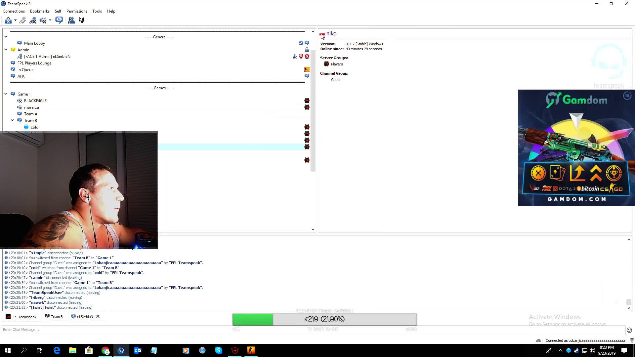This screenshot has height=357, width=635.
Task: Toggle subscribe to all channels icon
Action: (59, 20)
